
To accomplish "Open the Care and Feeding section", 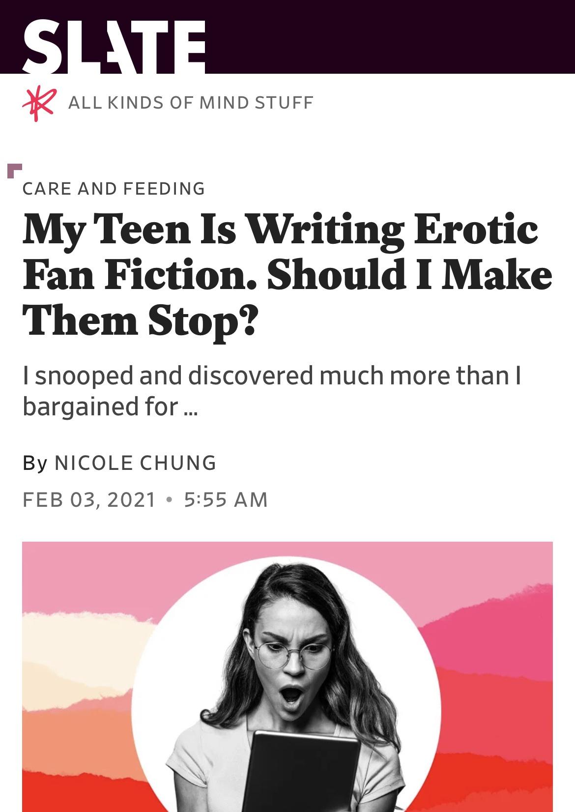I will click(114, 188).
